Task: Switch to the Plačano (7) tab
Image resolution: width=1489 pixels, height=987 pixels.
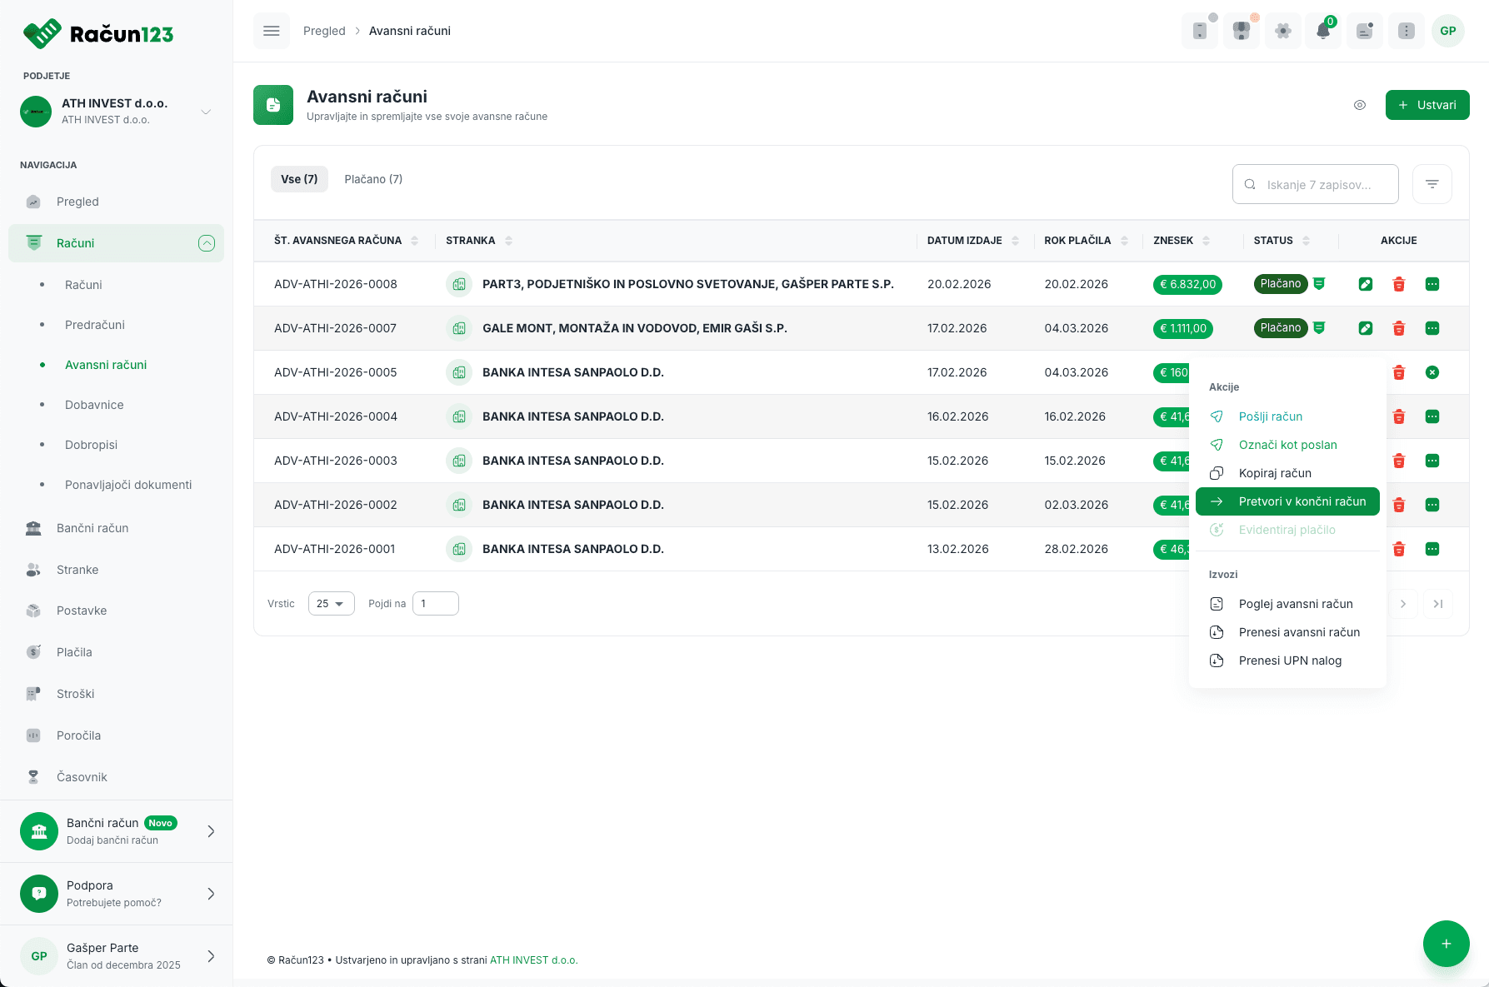Action: coord(373,179)
